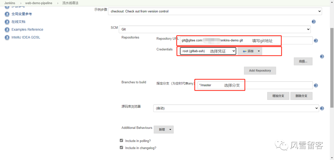Open help for 源码库浏览器 dropdown

pos(322,109)
